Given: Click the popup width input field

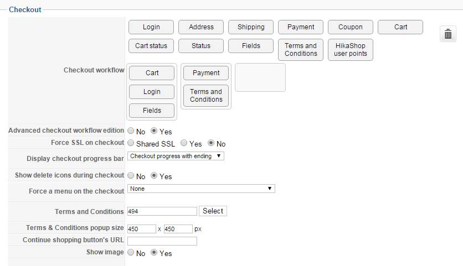Looking at the screenshot, I should (142, 229).
